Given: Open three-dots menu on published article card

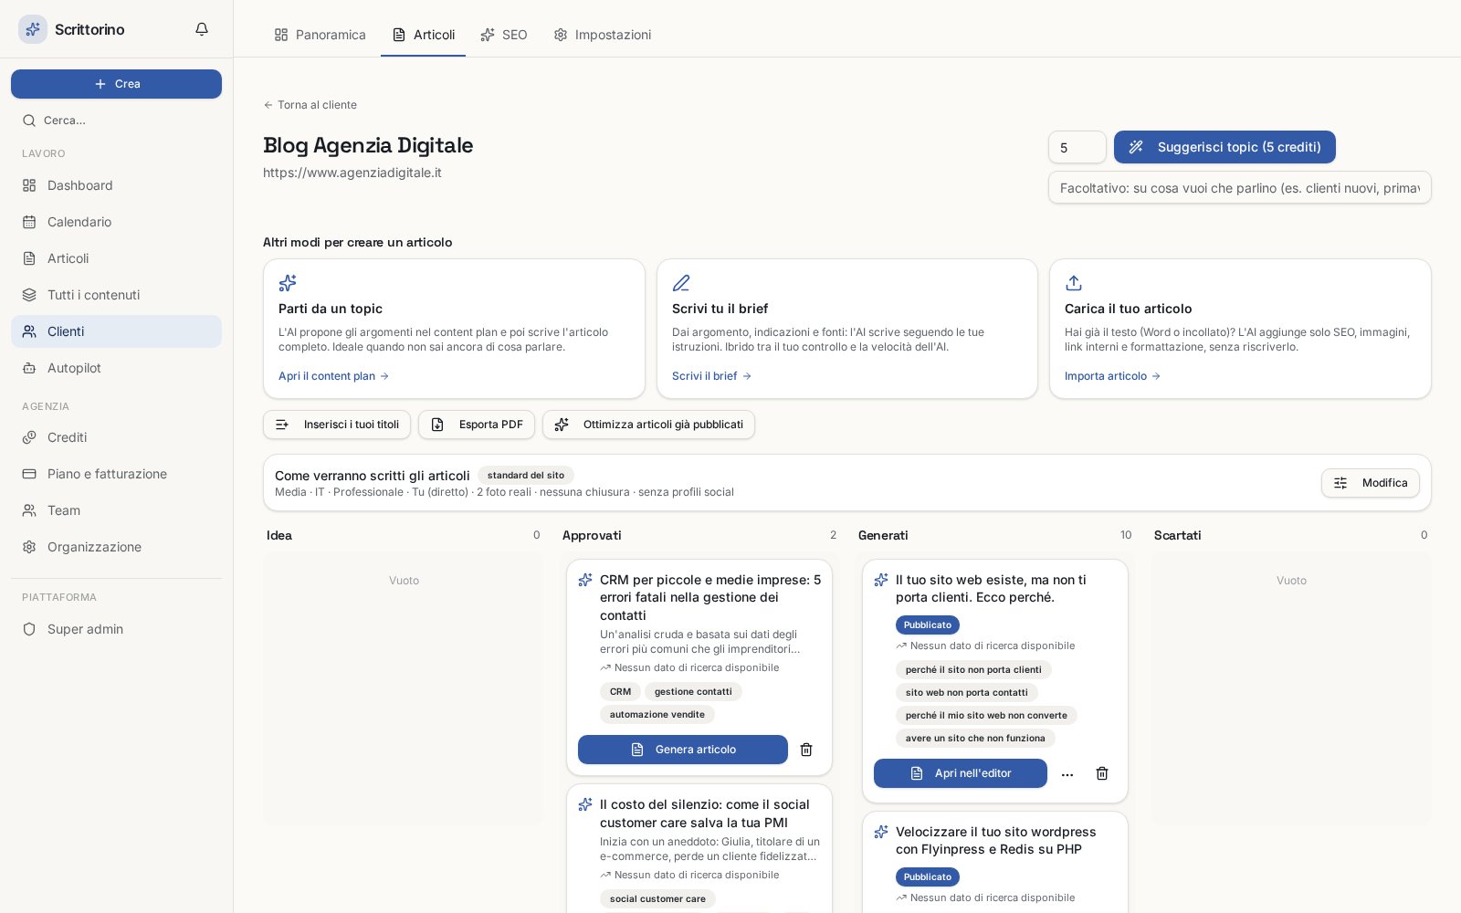Looking at the screenshot, I should [x=1067, y=773].
